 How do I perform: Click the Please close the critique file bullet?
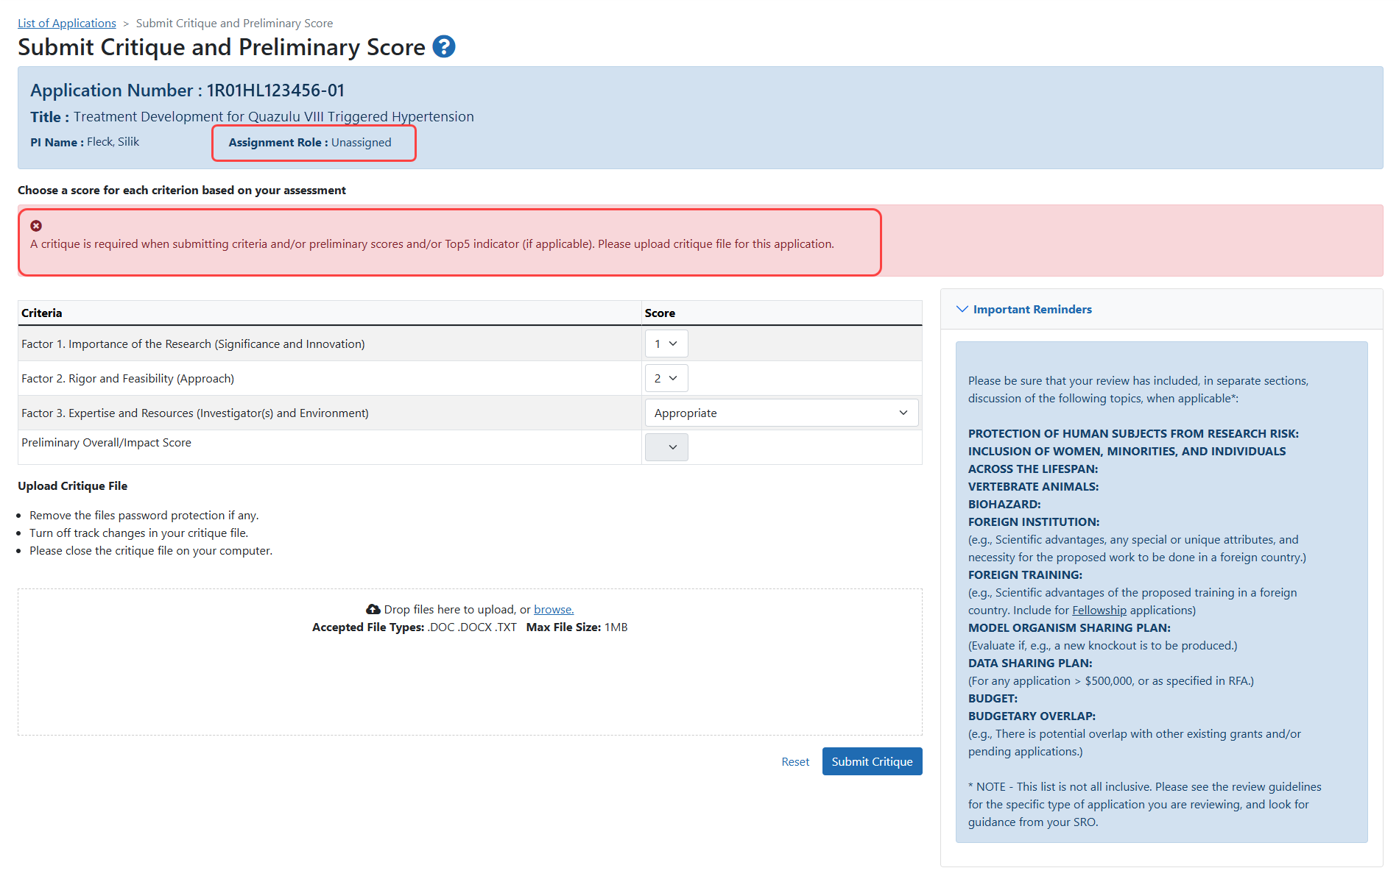point(151,551)
